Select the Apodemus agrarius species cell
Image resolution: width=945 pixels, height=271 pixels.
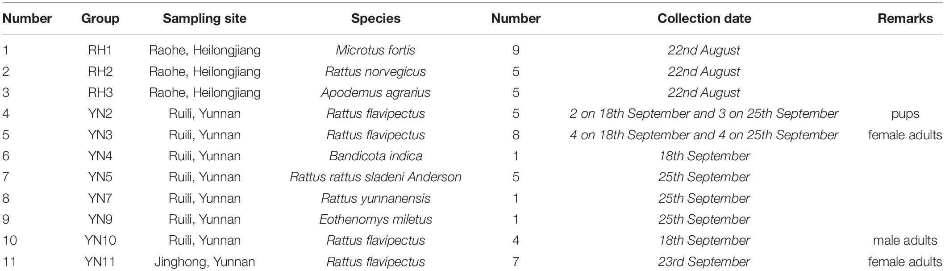click(x=375, y=92)
